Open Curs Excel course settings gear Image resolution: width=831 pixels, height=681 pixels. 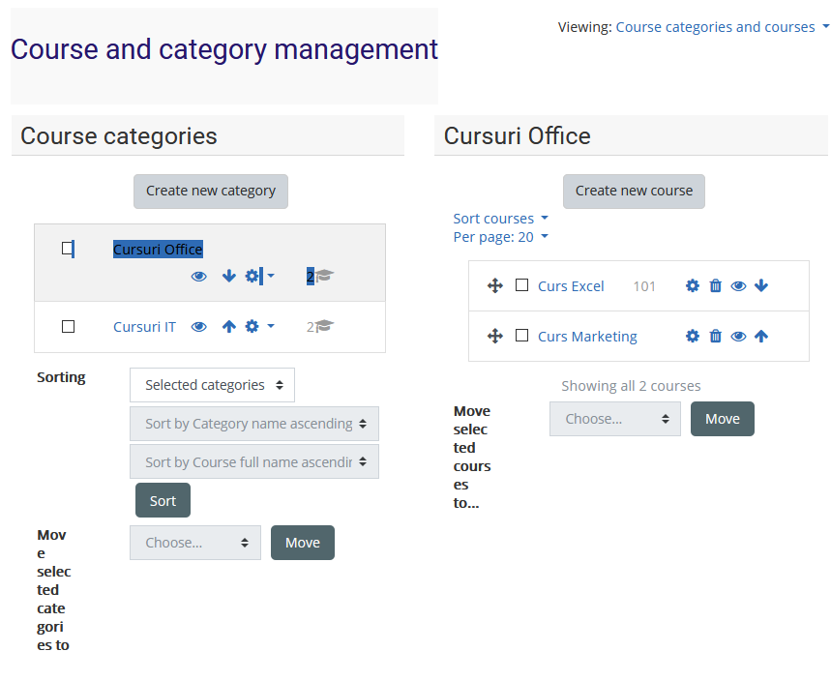692,285
